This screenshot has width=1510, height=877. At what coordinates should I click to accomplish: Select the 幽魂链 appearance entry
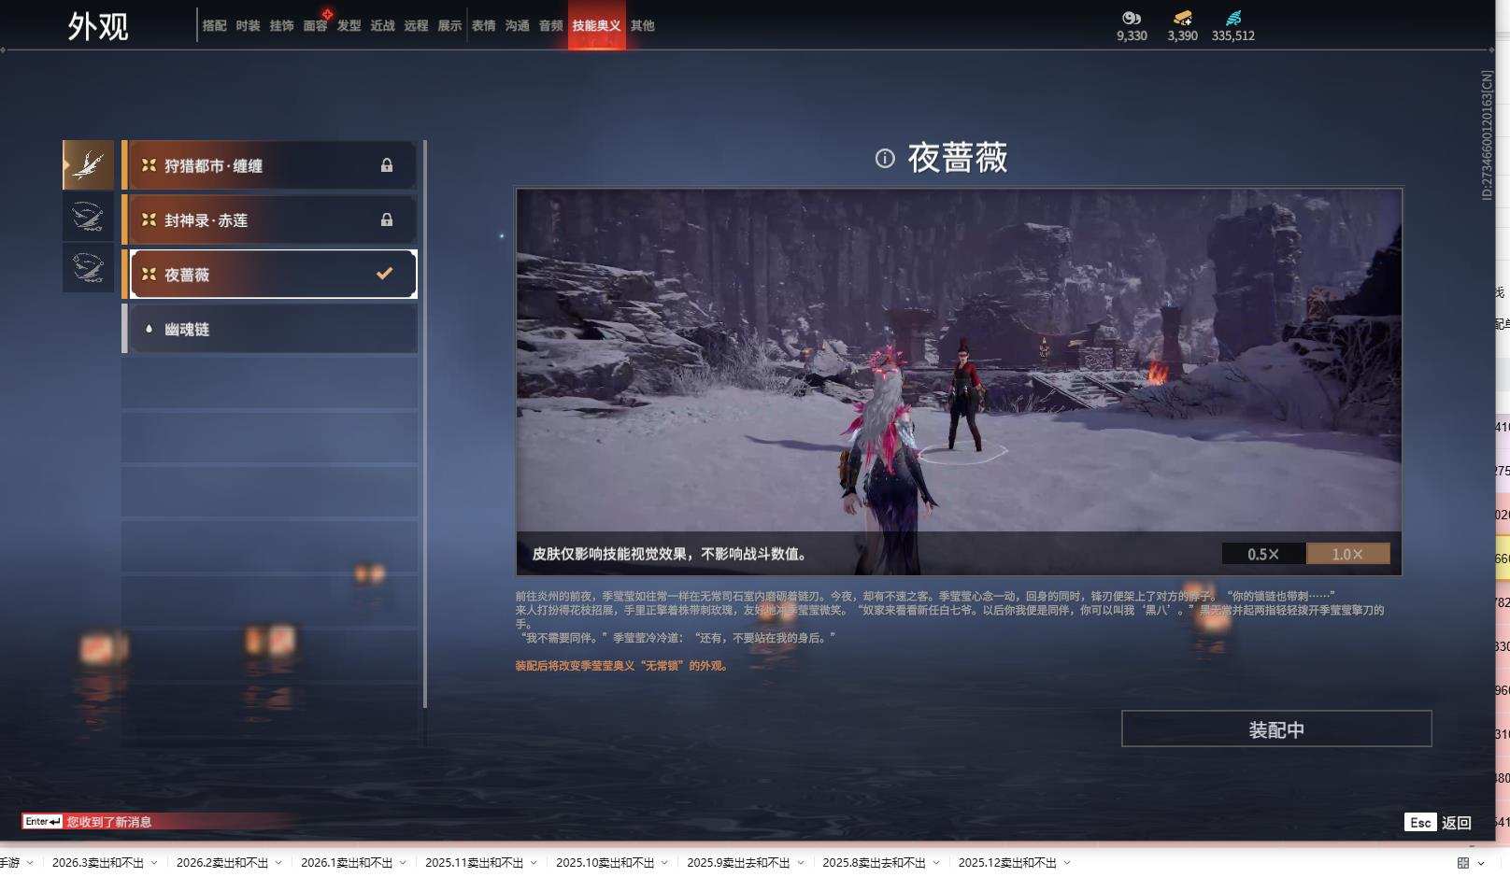(x=271, y=328)
